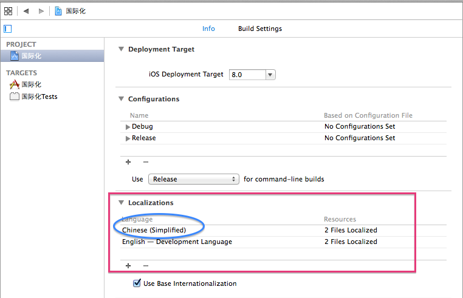Toggle the project and targets list sidebar icon
The image size is (463, 298).
click(x=8, y=29)
